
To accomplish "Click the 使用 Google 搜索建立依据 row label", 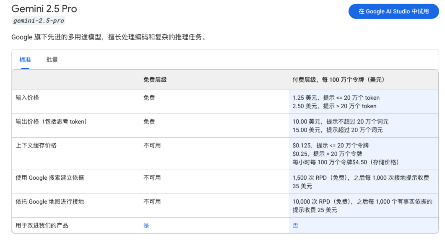I will click(49, 178).
